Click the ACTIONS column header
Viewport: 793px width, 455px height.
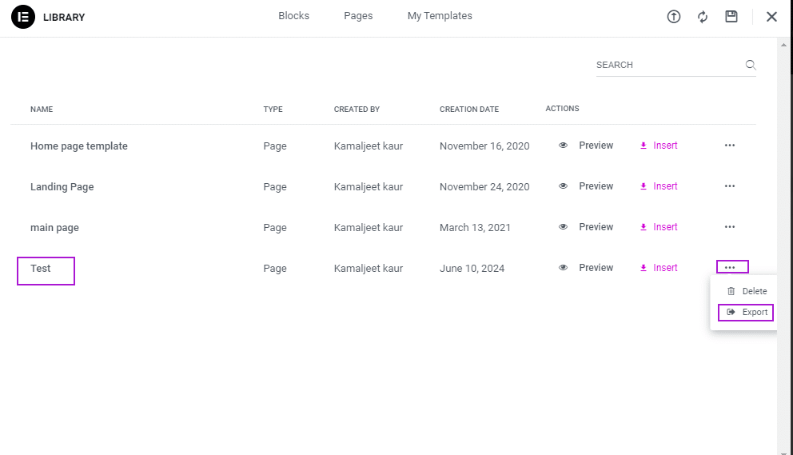[563, 108]
